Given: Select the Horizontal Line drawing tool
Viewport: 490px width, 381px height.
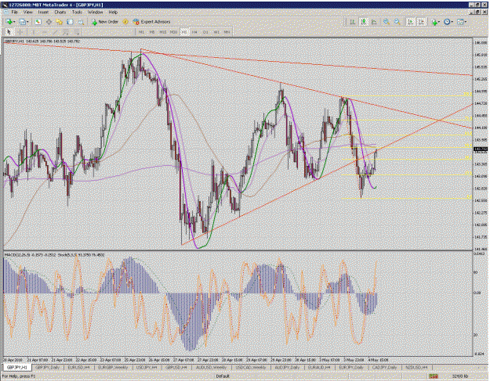Looking at the screenshot, I should tap(44, 32).
